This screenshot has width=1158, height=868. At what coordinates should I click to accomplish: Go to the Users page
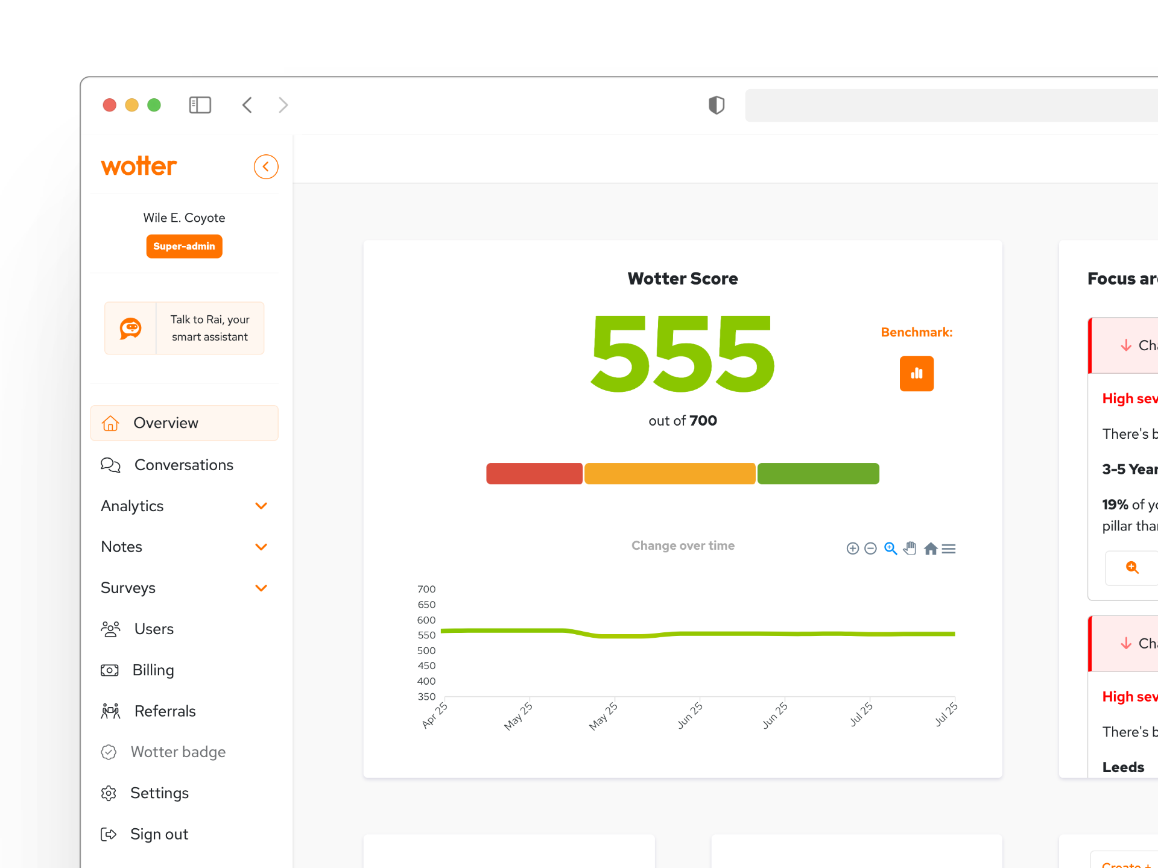click(x=154, y=629)
